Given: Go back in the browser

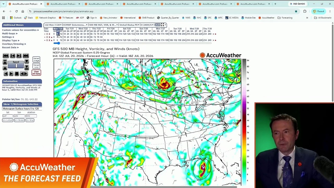Looking at the screenshot, I should pos(4,11).
